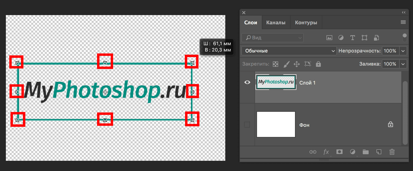Hide Слой 1 layer visibility eye
413x171 pixels.
(x=247, y=82)
